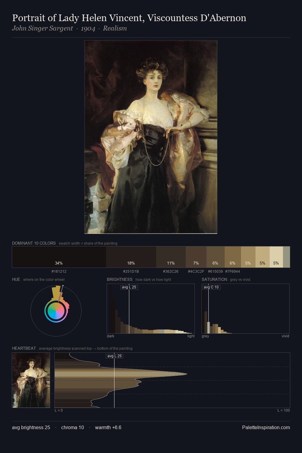Image resolution: width=302 pixels, height=453 pixels.
Task: Click the saturation histogram chart
Action: click(246, 309)
